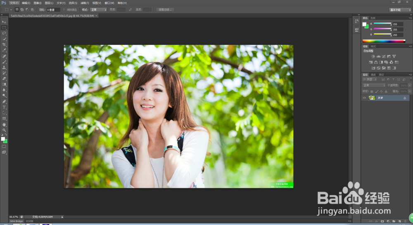Choose Intersect with Selection mode
This screenshot has height=225, width=413.
click(x=32, y=10)
